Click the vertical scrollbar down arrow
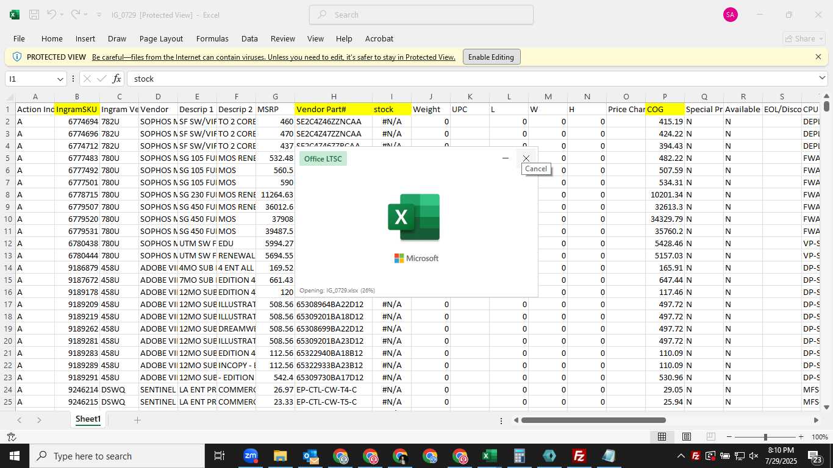Screen dimensions: 833x468 pyautogui.click(x=826, y=407)
